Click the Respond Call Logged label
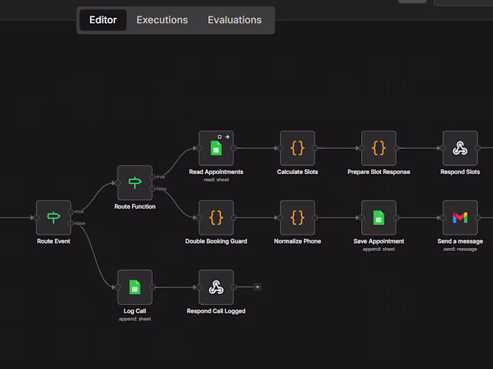The width and height of the screenshot is (493, 369). [216, 311]
